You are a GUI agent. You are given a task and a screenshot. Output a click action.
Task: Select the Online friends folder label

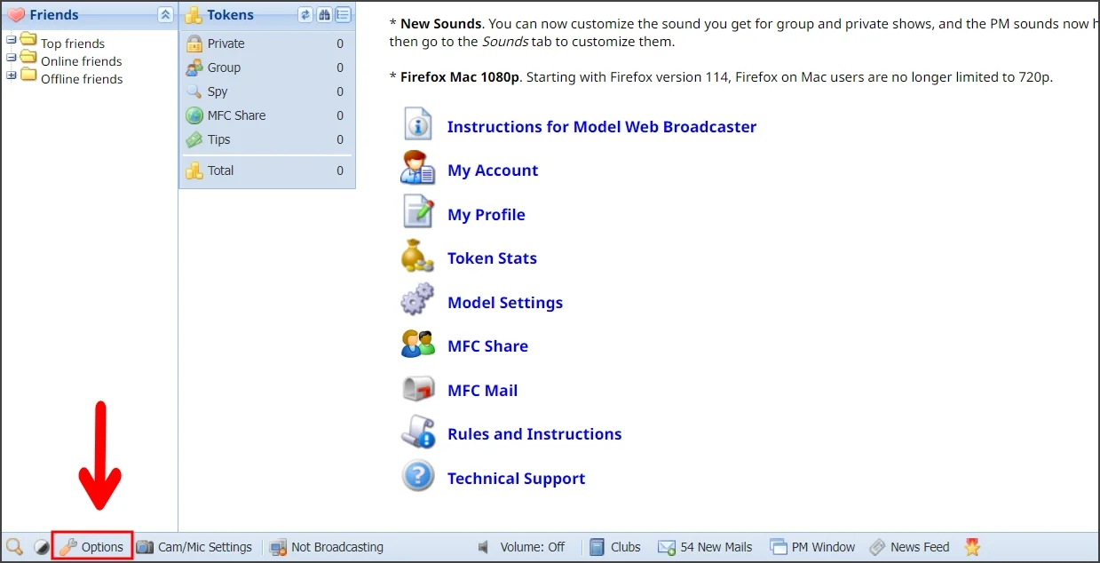coord(82,61)
